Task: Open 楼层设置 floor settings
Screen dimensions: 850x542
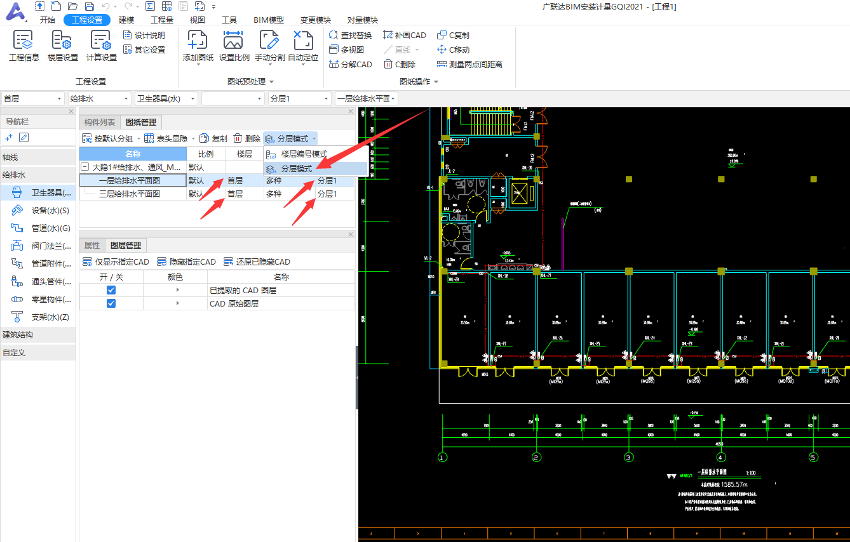Action: tap(63, 46)
